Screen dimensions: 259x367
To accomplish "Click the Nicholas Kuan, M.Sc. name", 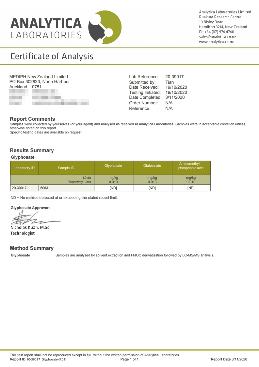I will 30,227.
